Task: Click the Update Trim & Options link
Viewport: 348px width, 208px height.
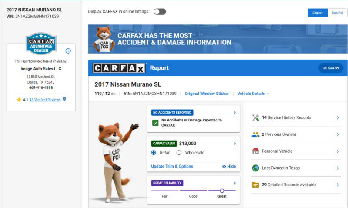Action: coord(172,167)
